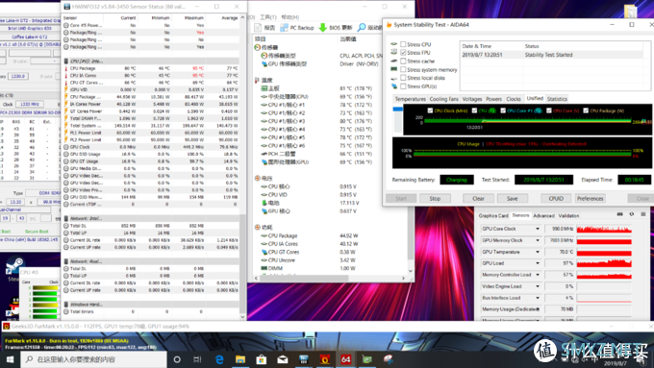
Task: Open the GPU Temperature sensor dropdown
Action: [x=538, y=252]
